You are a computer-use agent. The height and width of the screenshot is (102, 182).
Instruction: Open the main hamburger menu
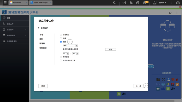tap(5, 2)
